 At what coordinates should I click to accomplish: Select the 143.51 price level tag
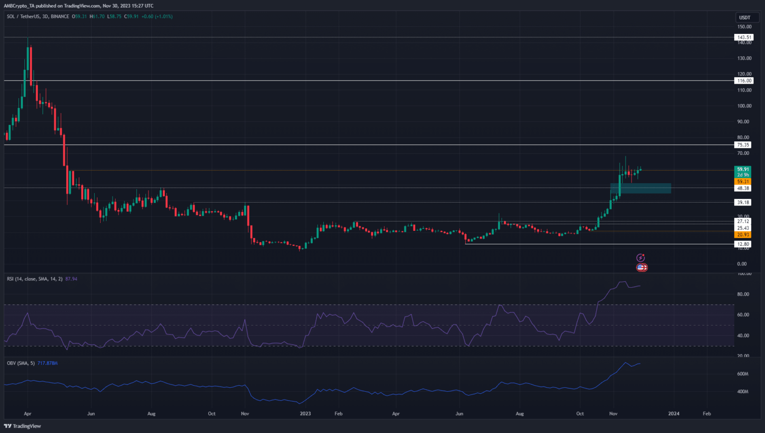(x=744, y=37)
